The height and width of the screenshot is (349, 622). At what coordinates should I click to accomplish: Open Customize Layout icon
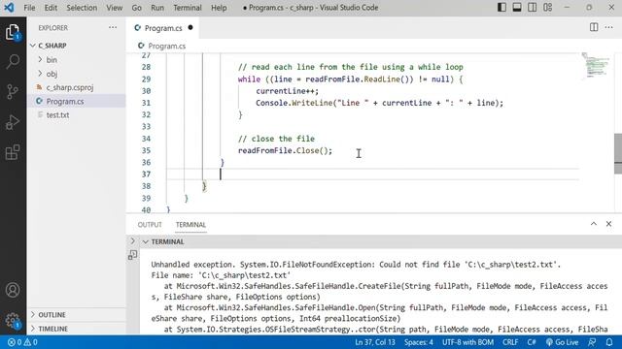click(x=548, y=8)
